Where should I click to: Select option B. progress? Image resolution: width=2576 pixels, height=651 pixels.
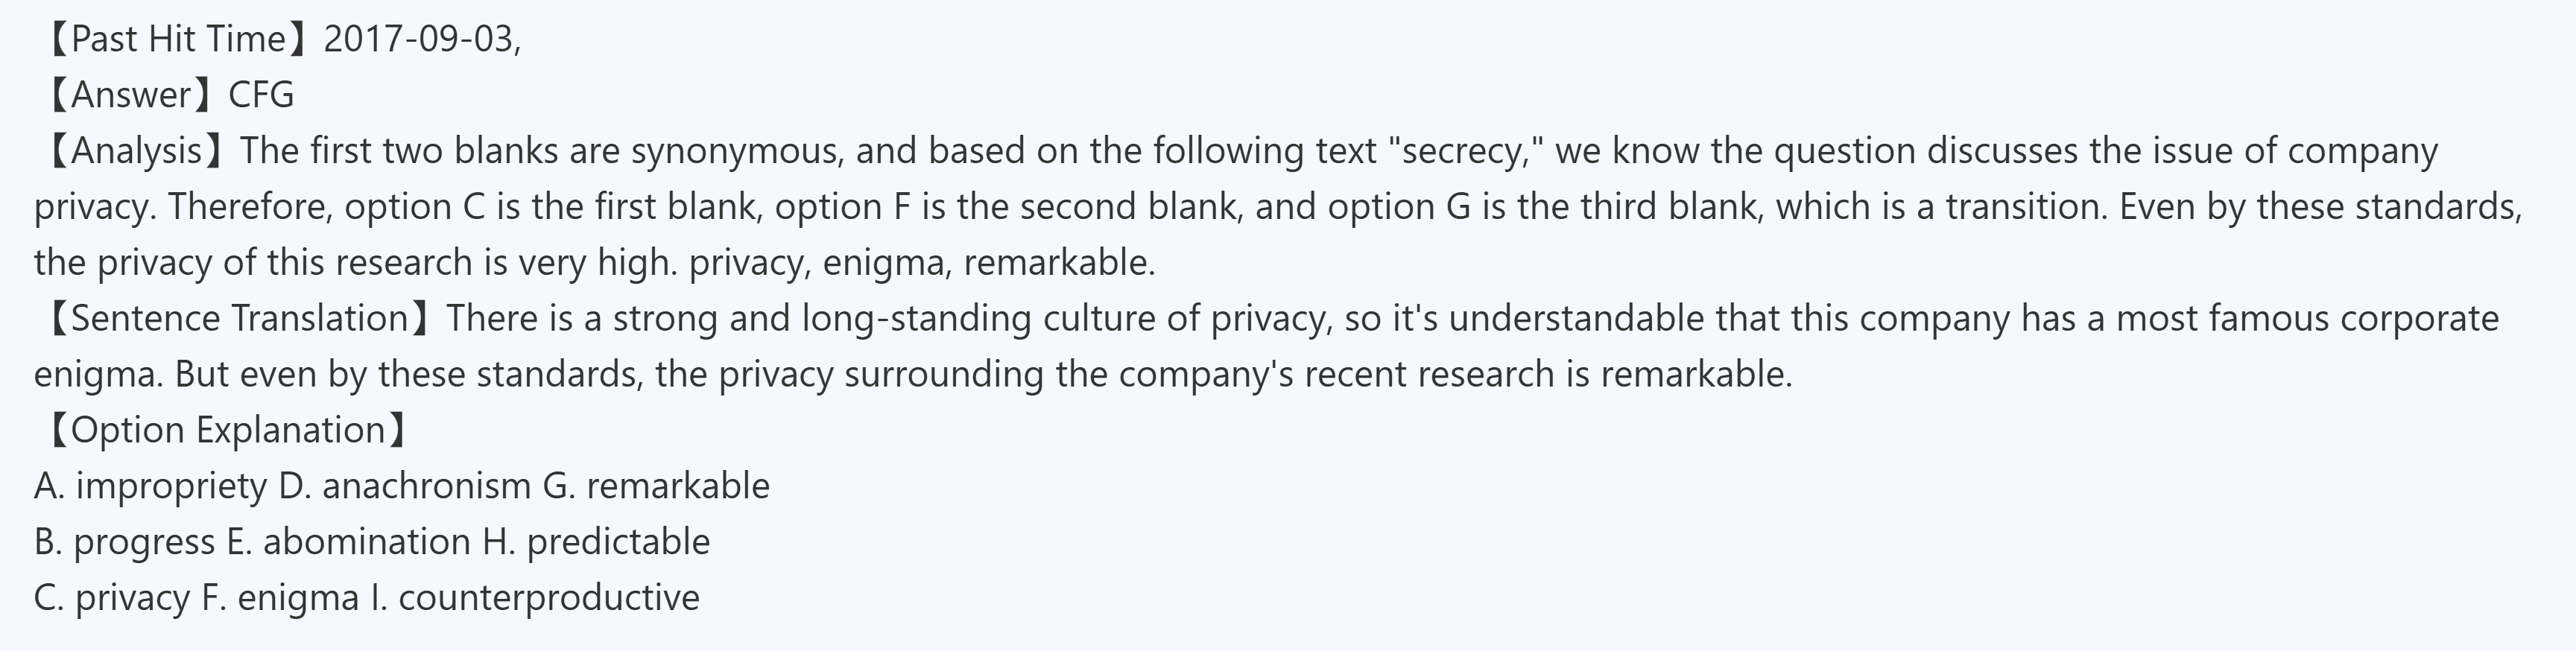(x=124, y=542)
